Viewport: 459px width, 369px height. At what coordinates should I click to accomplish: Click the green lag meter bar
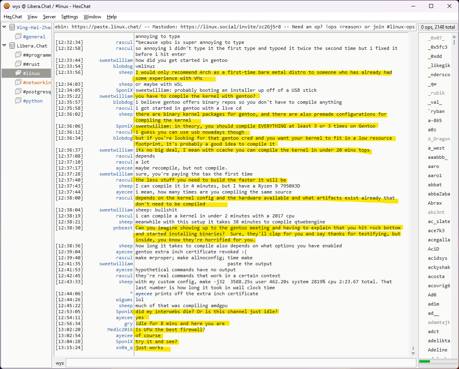point(425,361)
